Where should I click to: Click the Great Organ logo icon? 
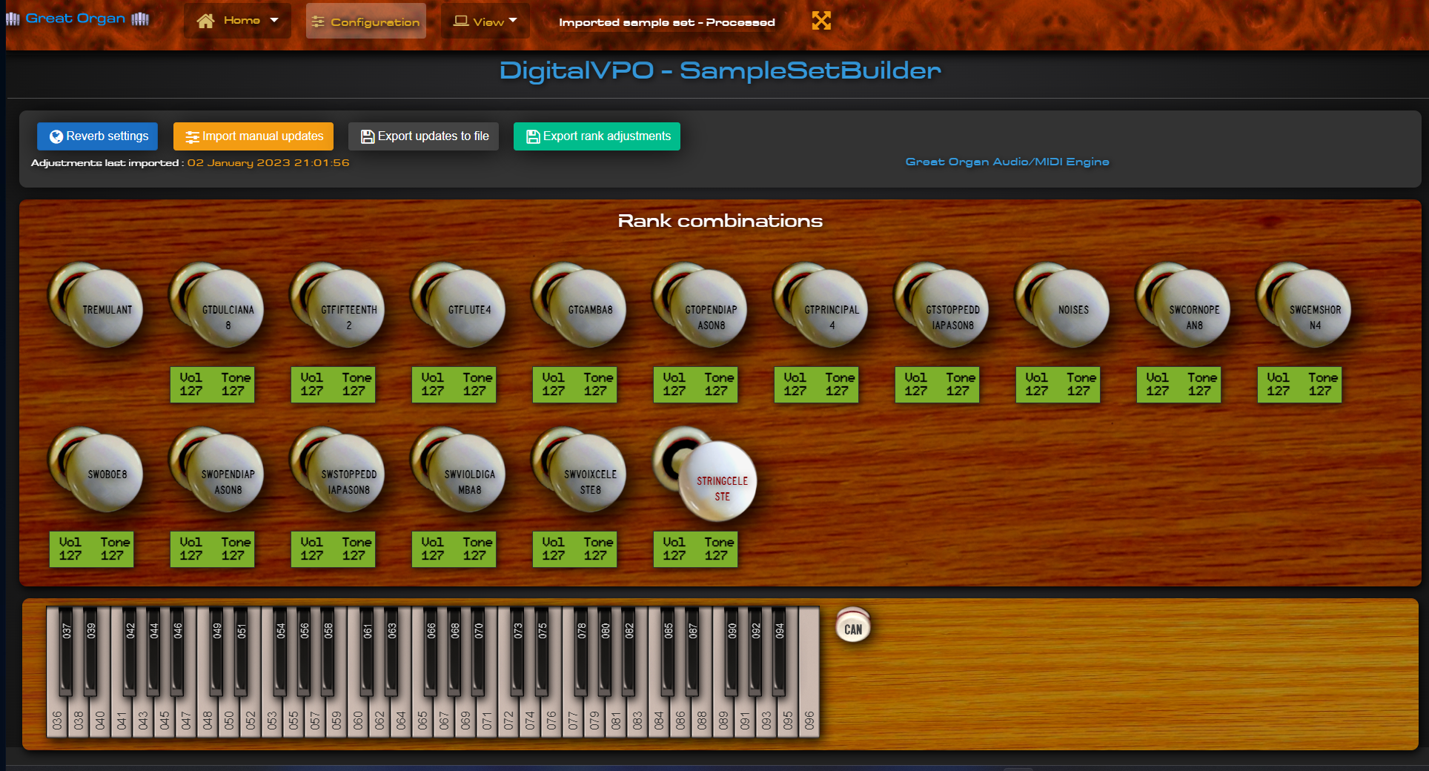coord(13,19)
